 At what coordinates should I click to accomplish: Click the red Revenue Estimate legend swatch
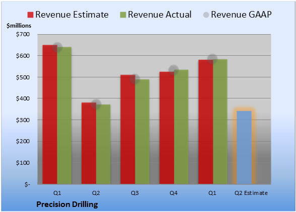click(x=30, y=15)
